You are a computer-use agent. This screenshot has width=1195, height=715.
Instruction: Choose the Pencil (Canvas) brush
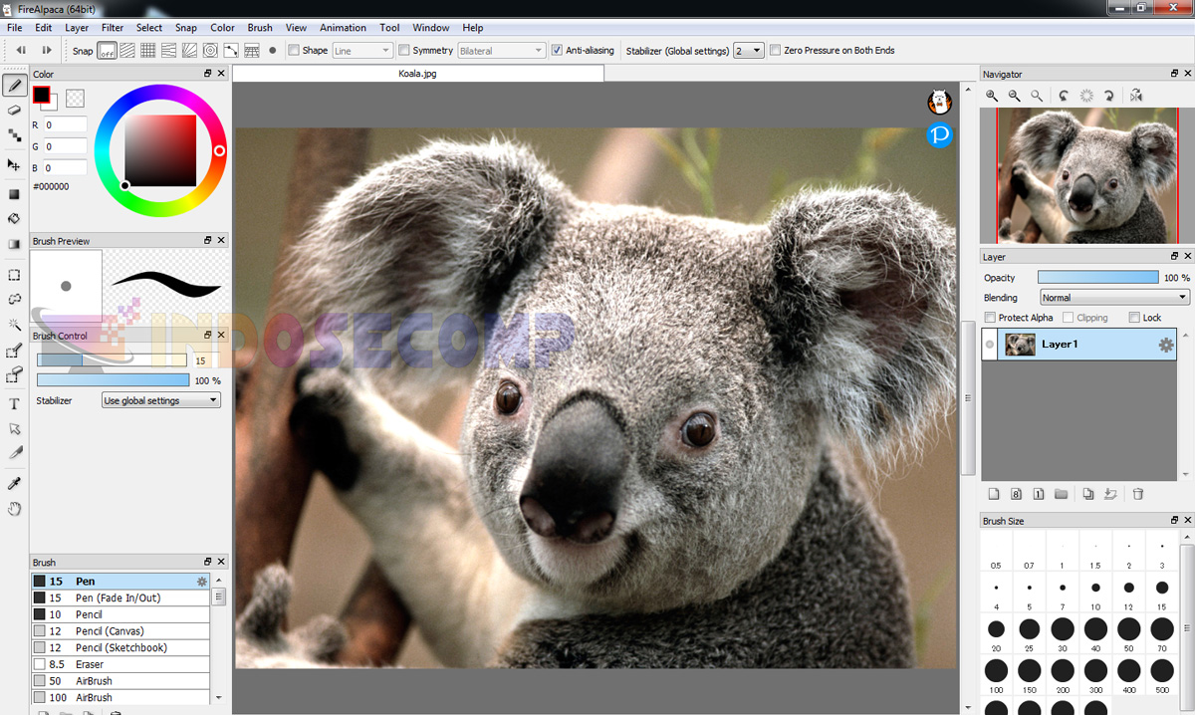click(120, 631)
